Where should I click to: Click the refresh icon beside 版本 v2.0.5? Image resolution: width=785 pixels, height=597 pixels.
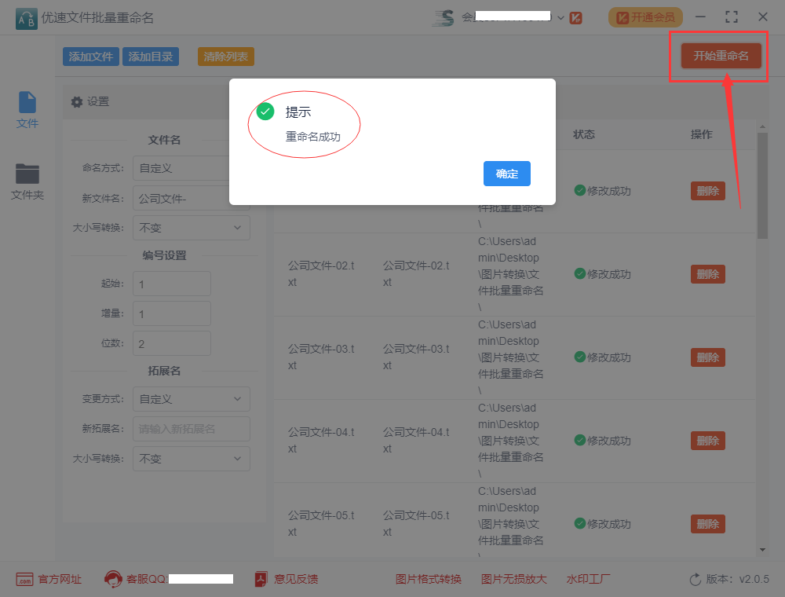[x=694, y=579]
